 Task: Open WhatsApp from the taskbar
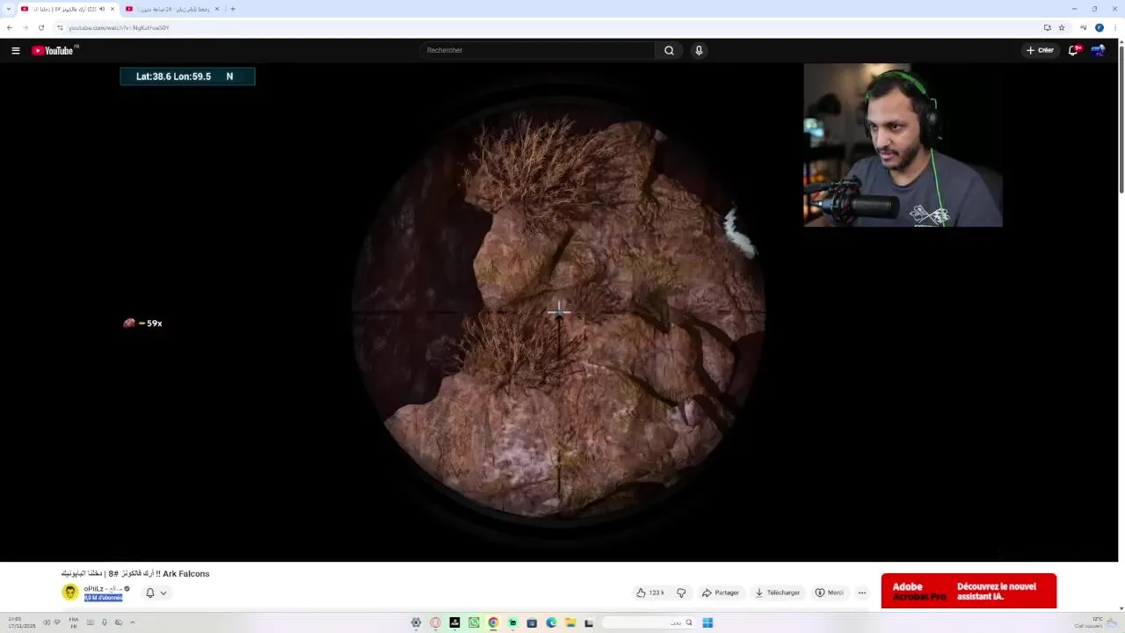474,622
